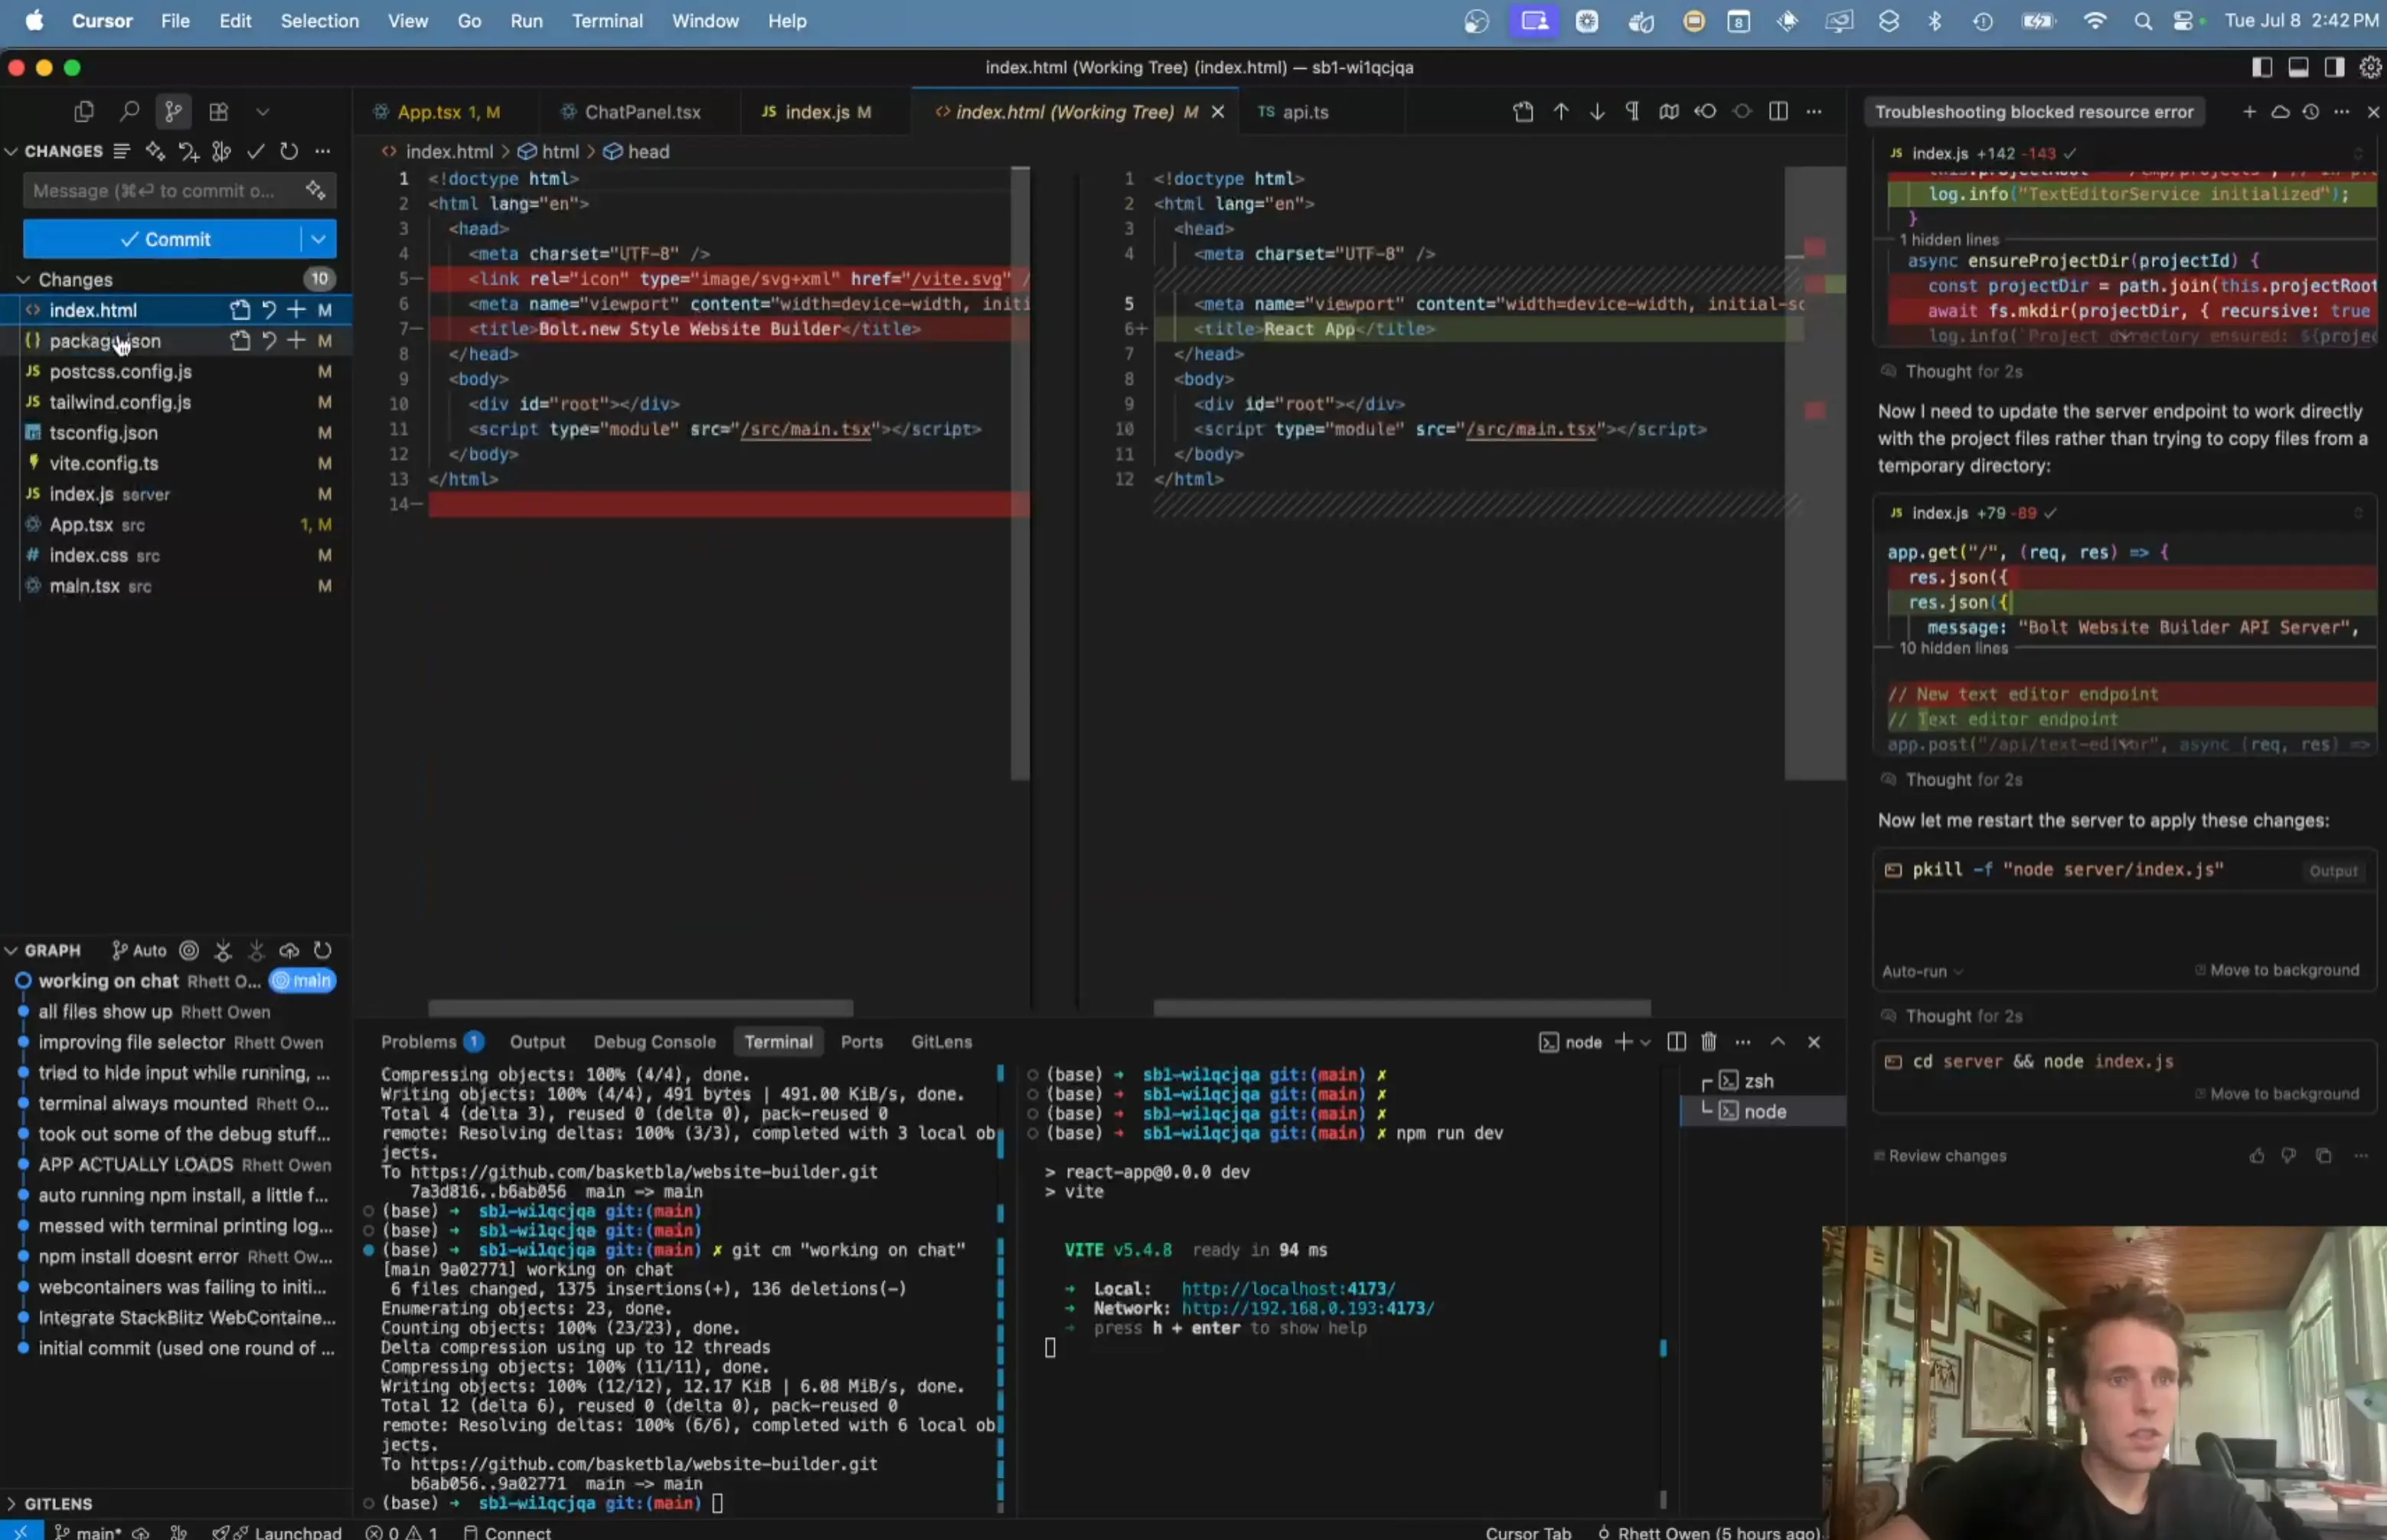2387x1540 pixels.
Task: Generate commit message with sparkle icon in input
Action: click(316, 190)
